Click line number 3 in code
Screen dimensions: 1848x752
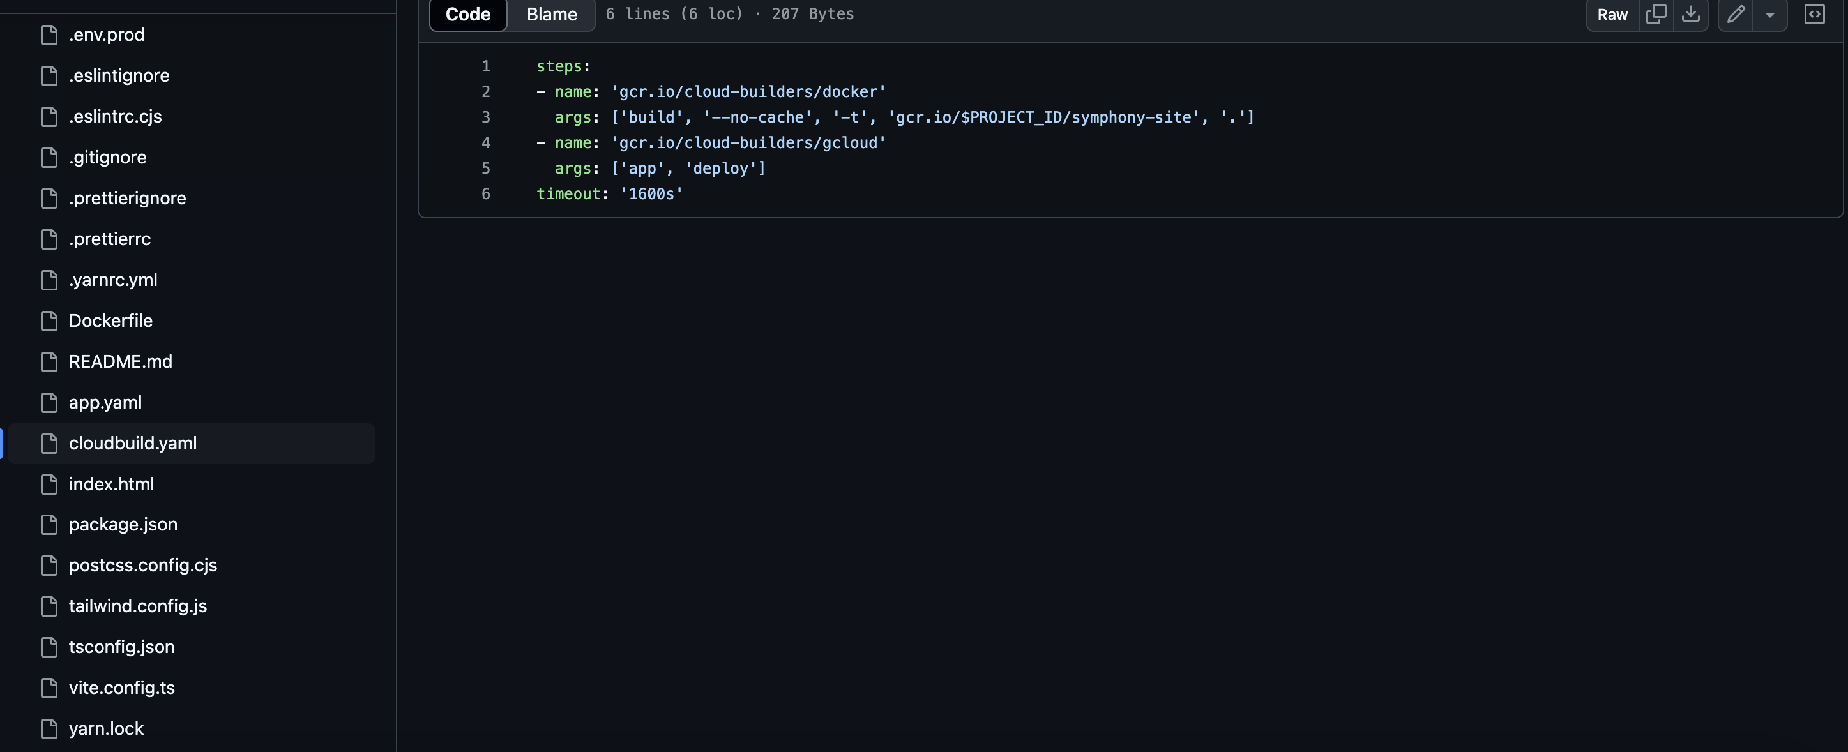tap(486, 117)
